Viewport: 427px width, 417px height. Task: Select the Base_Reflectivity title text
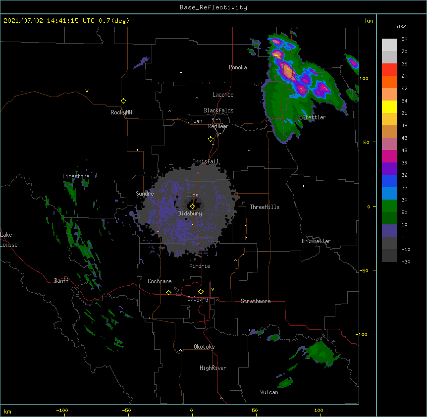point(213,7)
